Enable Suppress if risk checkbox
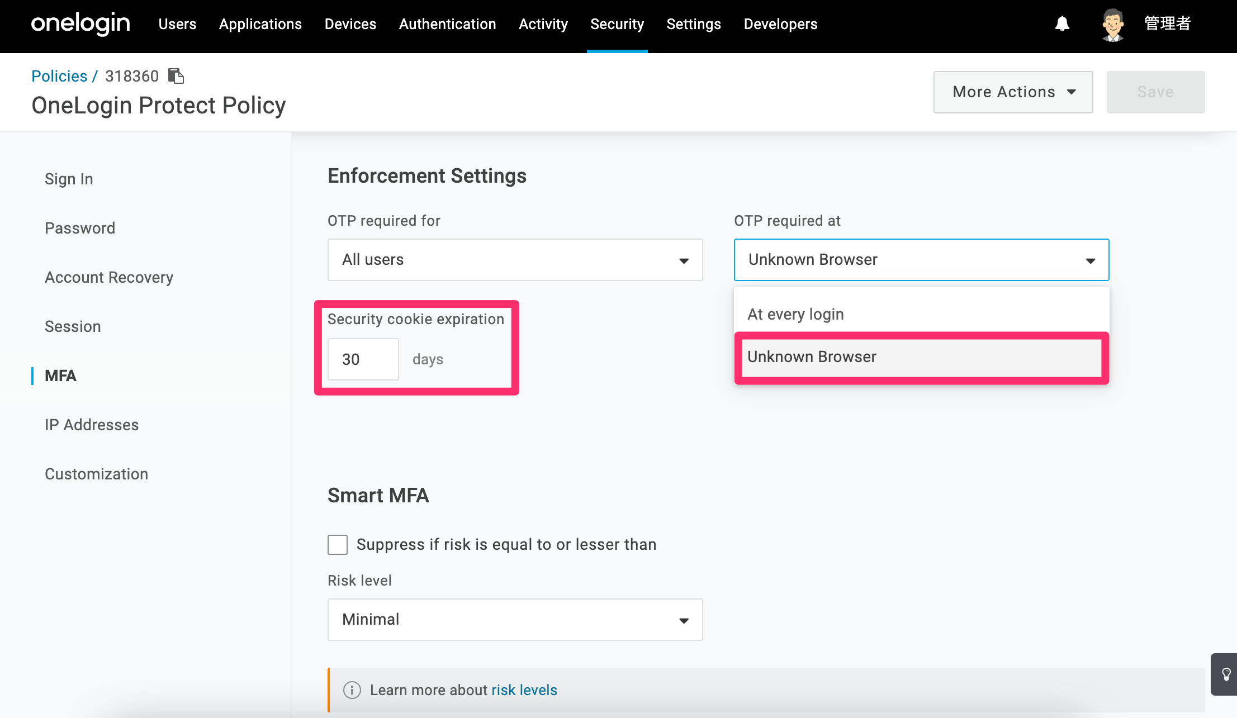The width and height of the screenshot is (1237, 718). pos(338,544)
